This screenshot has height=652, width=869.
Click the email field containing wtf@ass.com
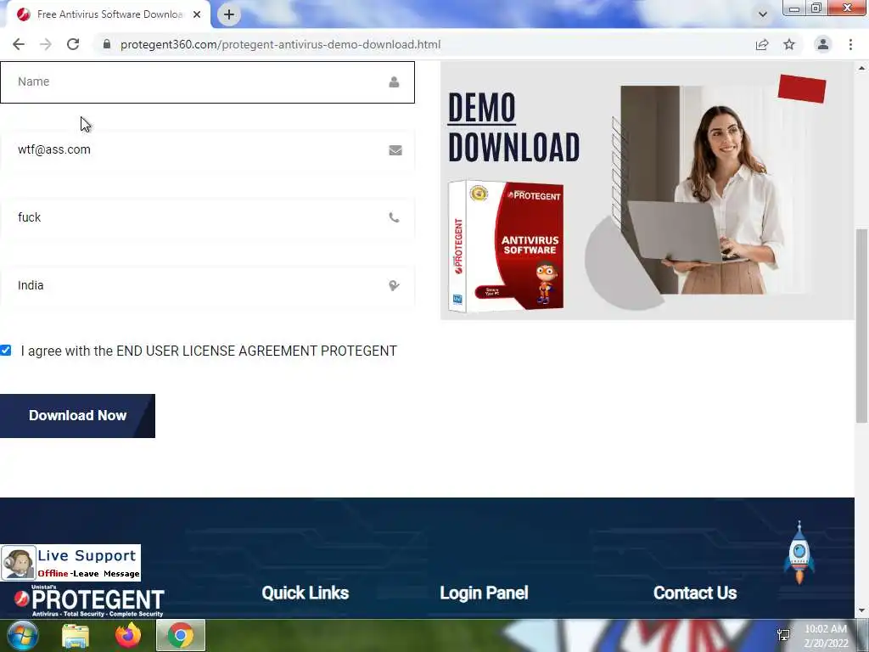click(207, 150)
